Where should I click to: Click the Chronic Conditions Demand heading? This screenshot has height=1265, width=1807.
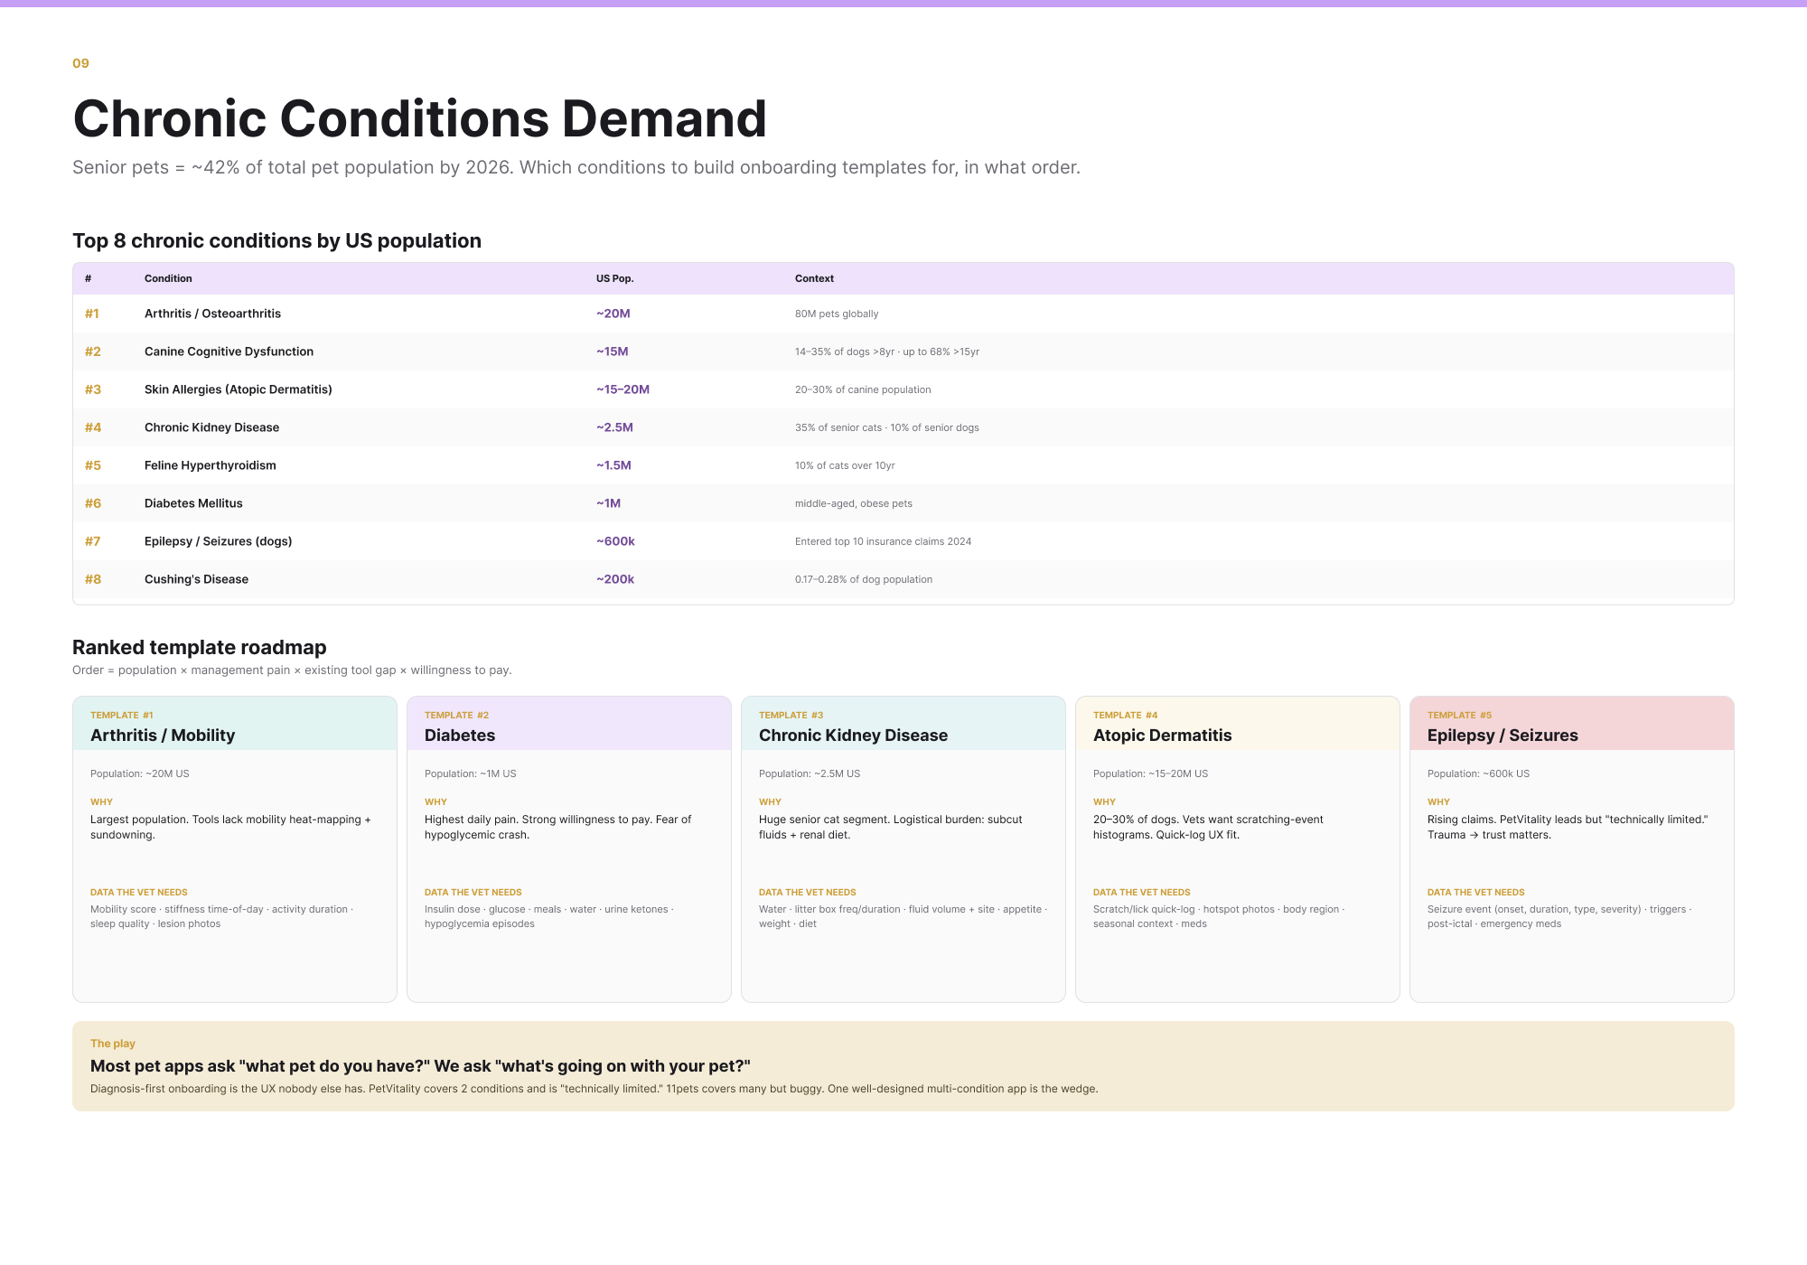(x=420, y=118)
